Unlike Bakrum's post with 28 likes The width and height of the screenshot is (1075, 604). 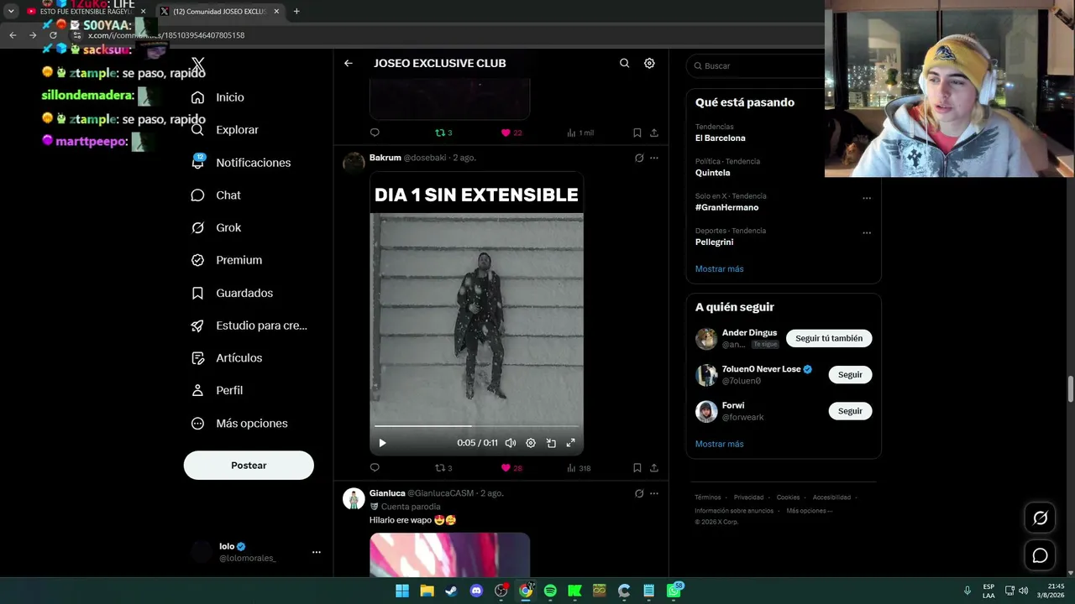tap(511, 468)
